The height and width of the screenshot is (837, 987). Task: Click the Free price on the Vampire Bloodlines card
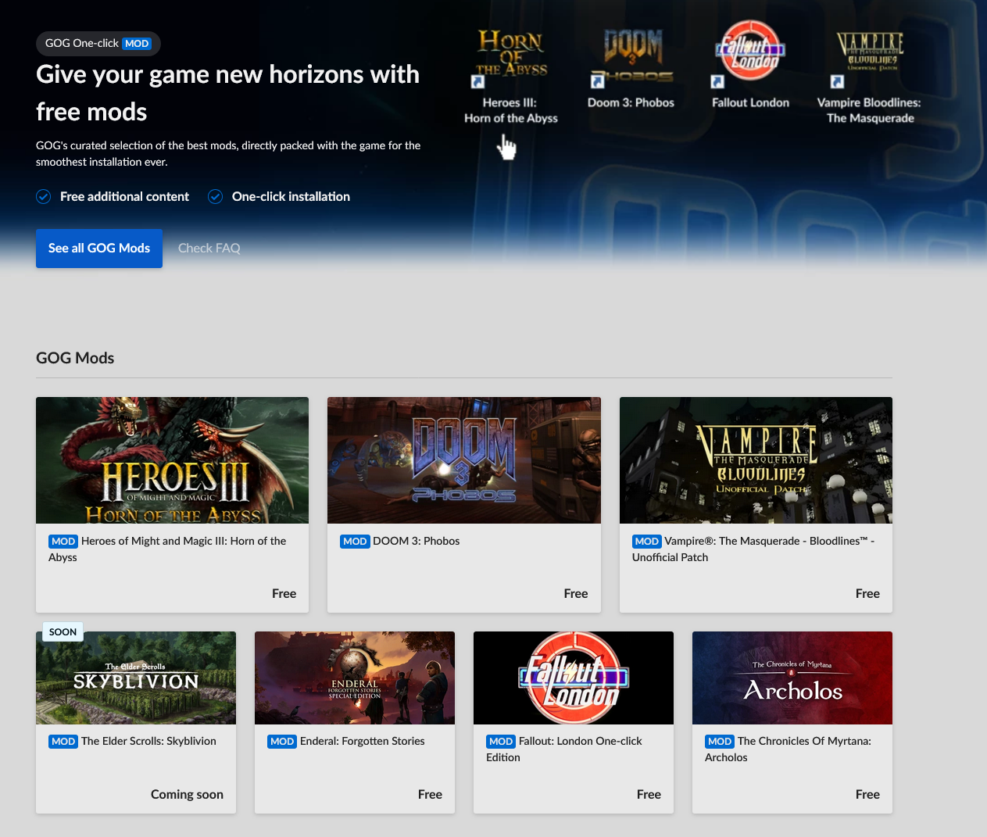click(x=867, y=594)
